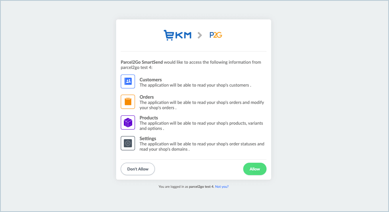Click the bold 'Parcel2Go SmartSend' text

point(142,62)
